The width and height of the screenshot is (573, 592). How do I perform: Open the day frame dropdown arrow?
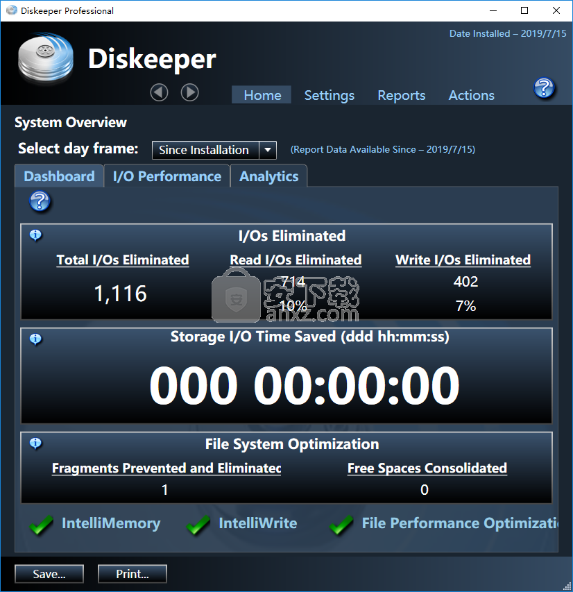[268, 150]
